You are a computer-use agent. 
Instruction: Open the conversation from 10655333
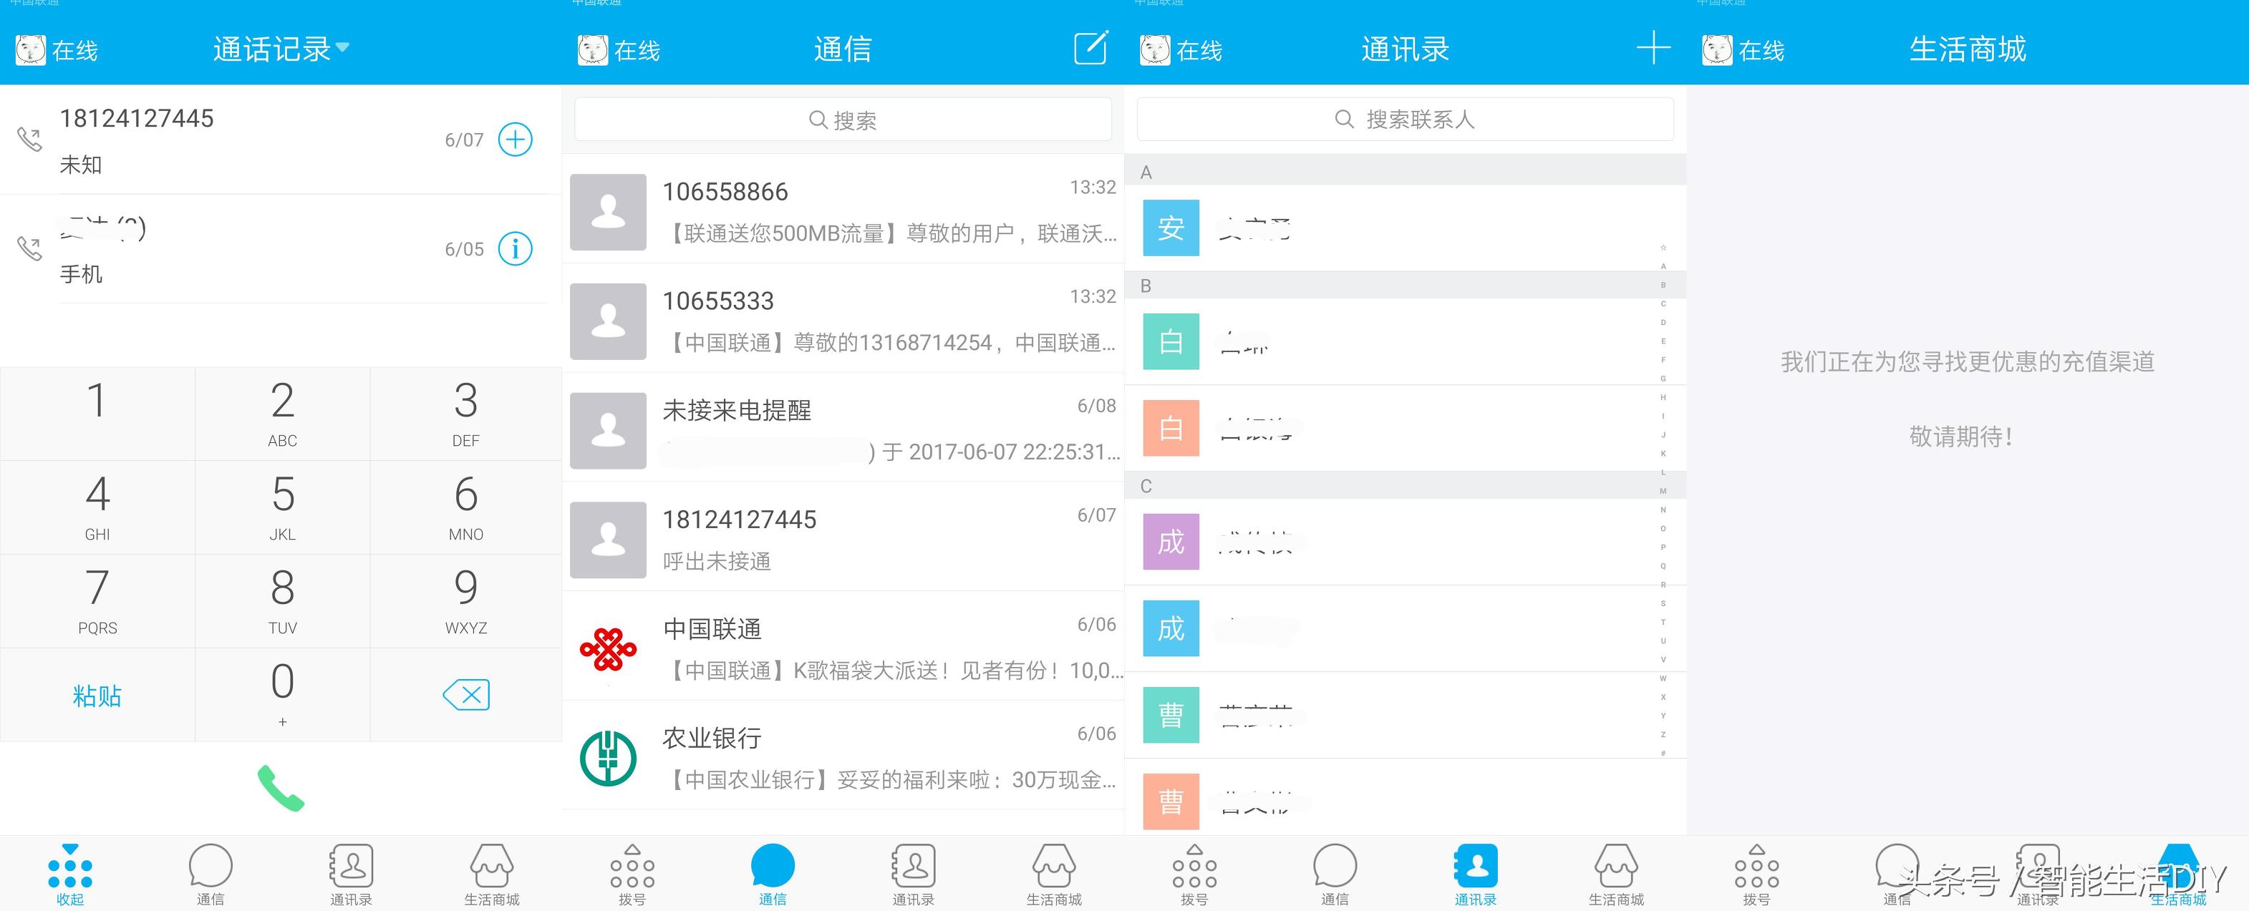pos(843,321)
